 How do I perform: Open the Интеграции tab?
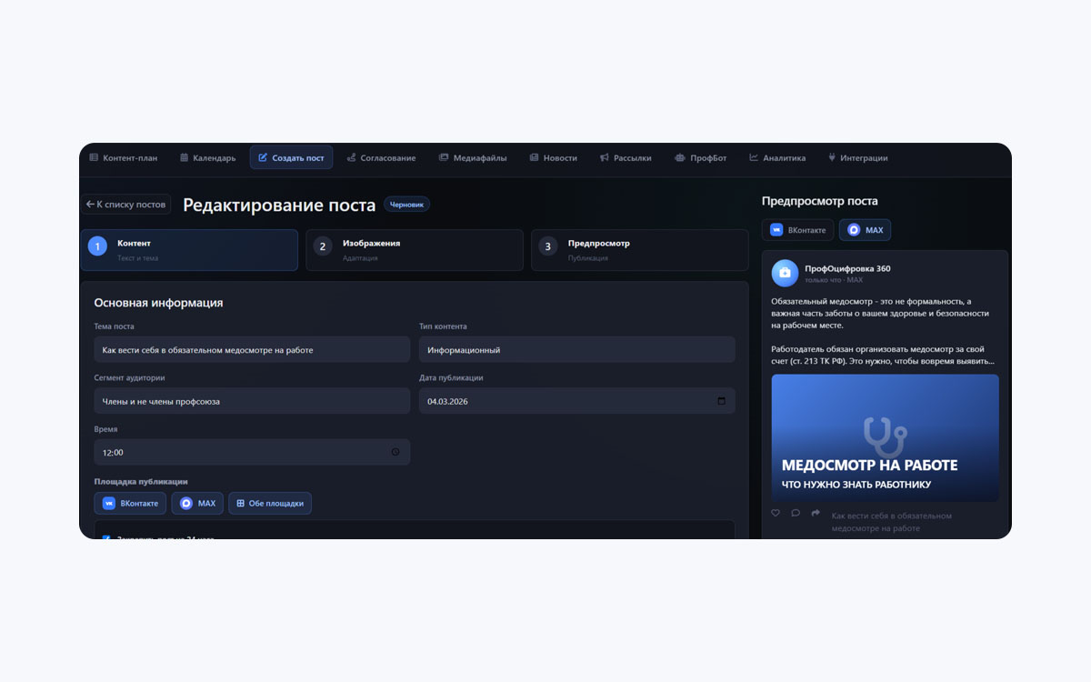[857, 157]
